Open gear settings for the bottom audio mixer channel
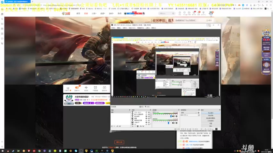Image resolution: width=273 pixels, height=153 pixels. (x=176, y=123)
